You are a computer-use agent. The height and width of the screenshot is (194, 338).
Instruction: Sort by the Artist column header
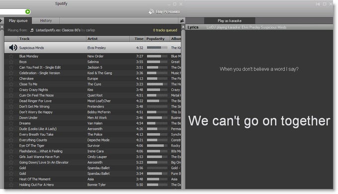tap(108, 39)
